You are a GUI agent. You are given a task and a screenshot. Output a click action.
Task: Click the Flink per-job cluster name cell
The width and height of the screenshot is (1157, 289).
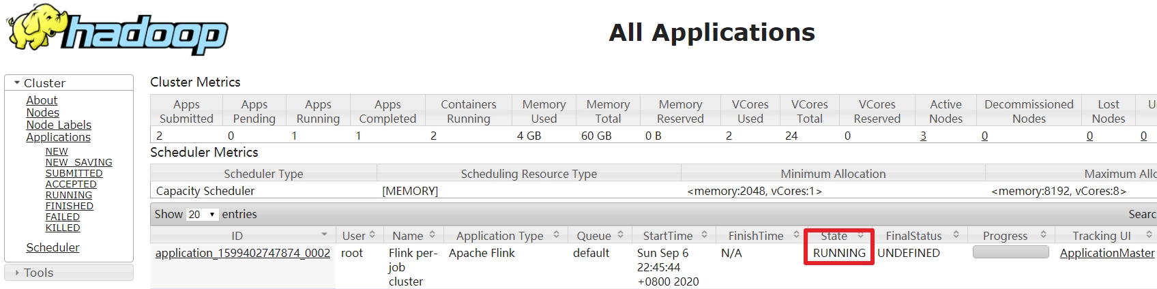click(x=413, y=267)
